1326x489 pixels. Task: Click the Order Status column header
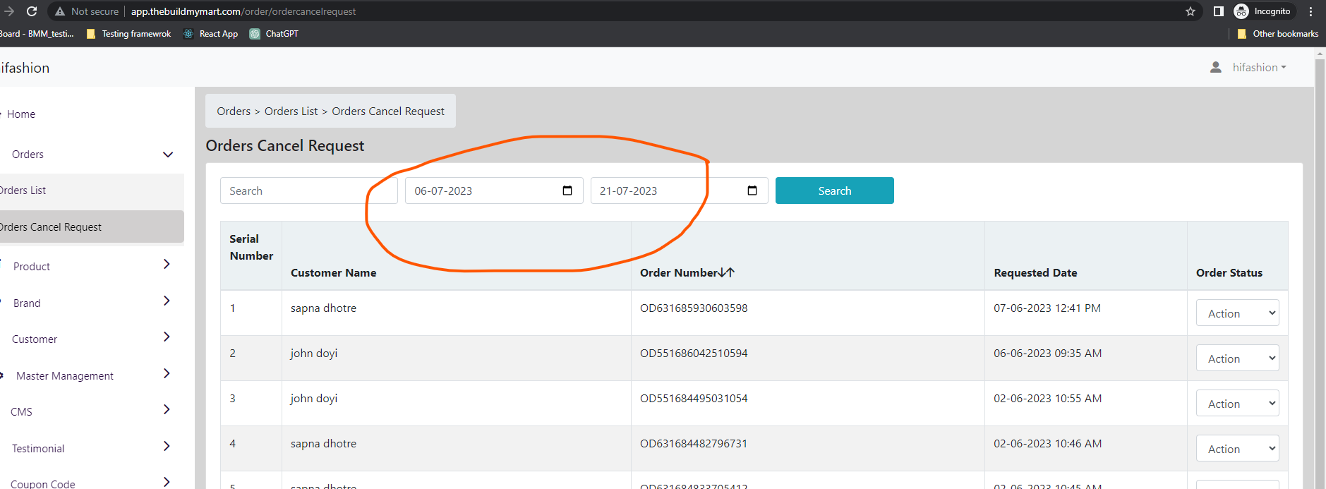click(1229, 273)
